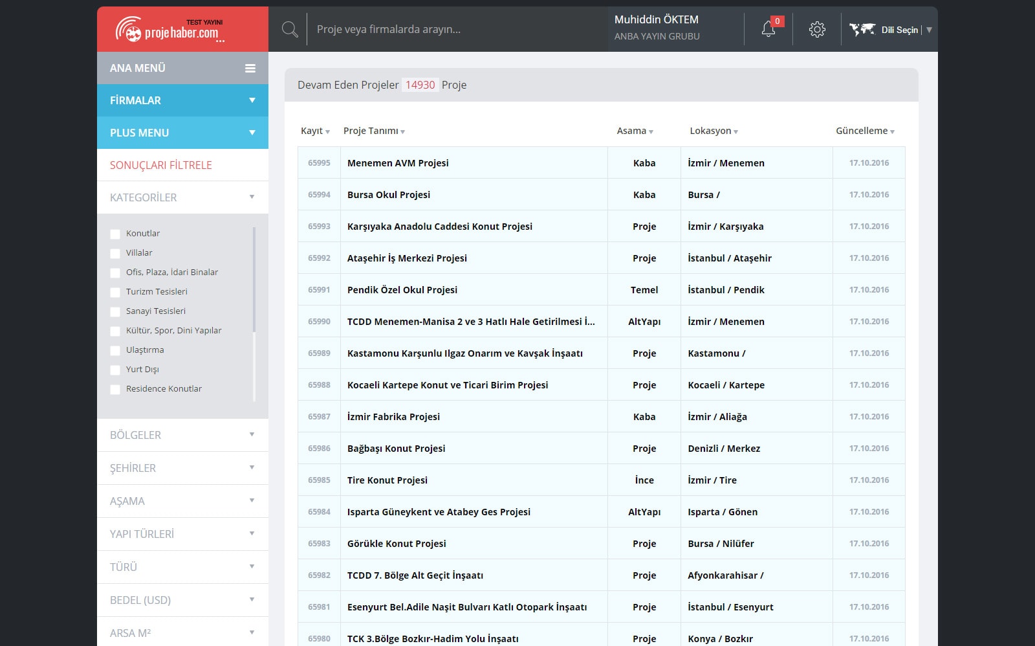Click the search magnifier icon
Image resolution: width=1035 pixels, height=646 pixels.
(x=290, y=29)
